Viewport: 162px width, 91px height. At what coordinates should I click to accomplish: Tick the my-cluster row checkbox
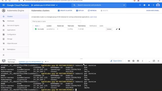click(33, 29)
